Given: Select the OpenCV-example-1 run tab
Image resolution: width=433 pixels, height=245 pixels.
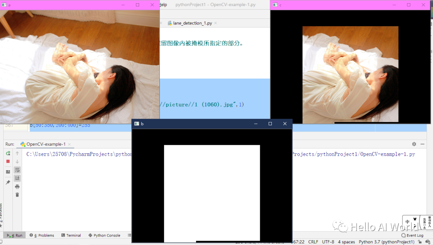Looking at the screenshot, I should point(46,144).
